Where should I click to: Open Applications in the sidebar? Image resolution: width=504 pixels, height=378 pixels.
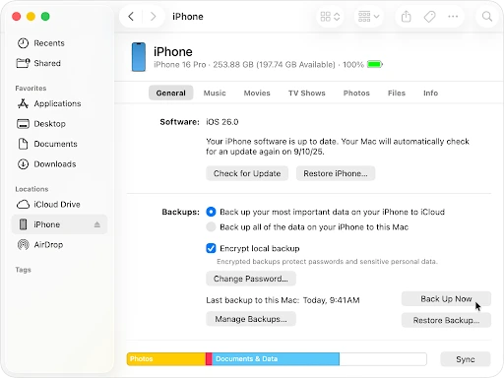coord(59,103)
